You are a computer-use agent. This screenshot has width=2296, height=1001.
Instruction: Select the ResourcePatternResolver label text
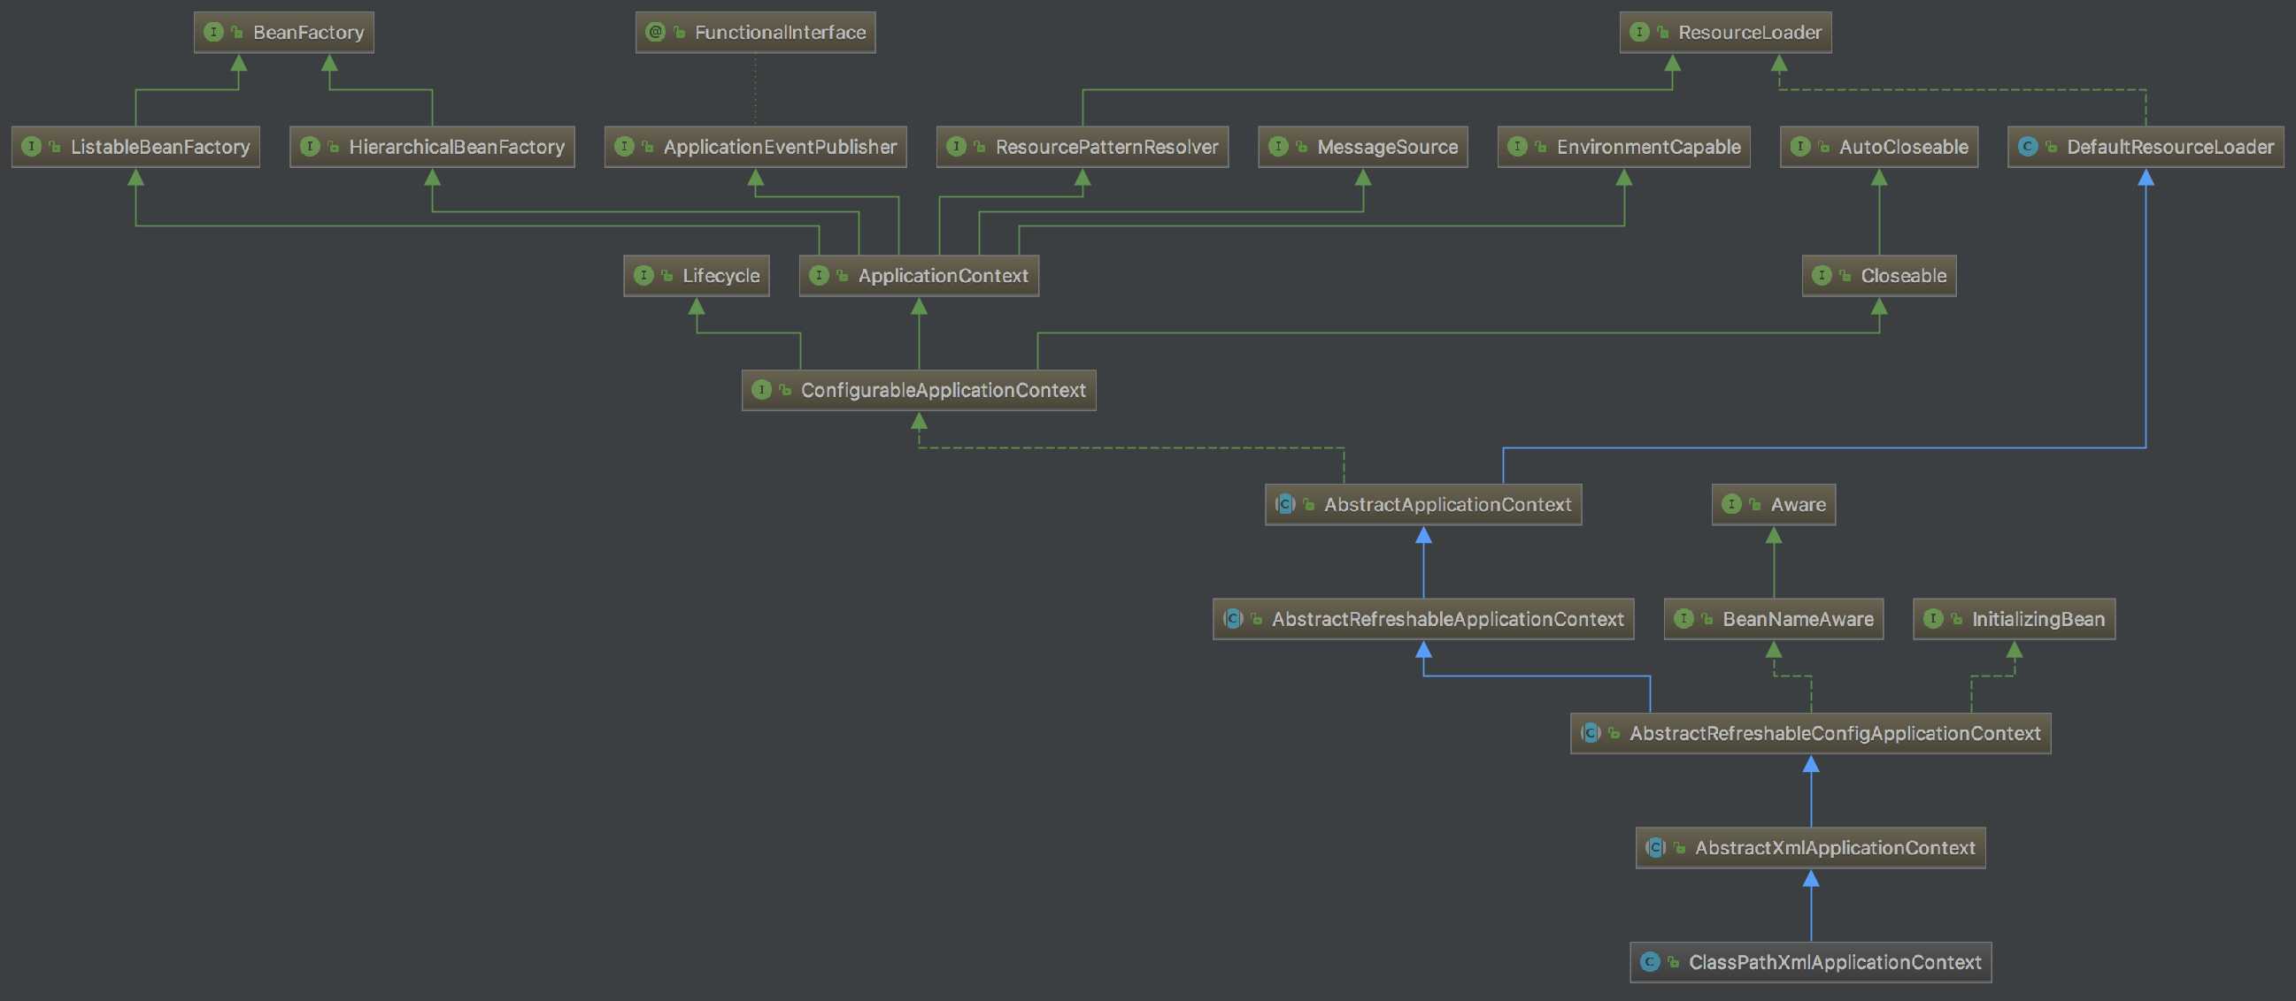[x=1107, y=147]
